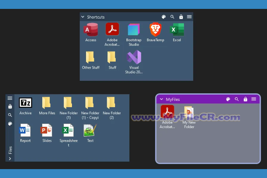Screen dimensions: 267x178
Task: Expand the Files panel sidebar chevron
Action: (10, 159)
